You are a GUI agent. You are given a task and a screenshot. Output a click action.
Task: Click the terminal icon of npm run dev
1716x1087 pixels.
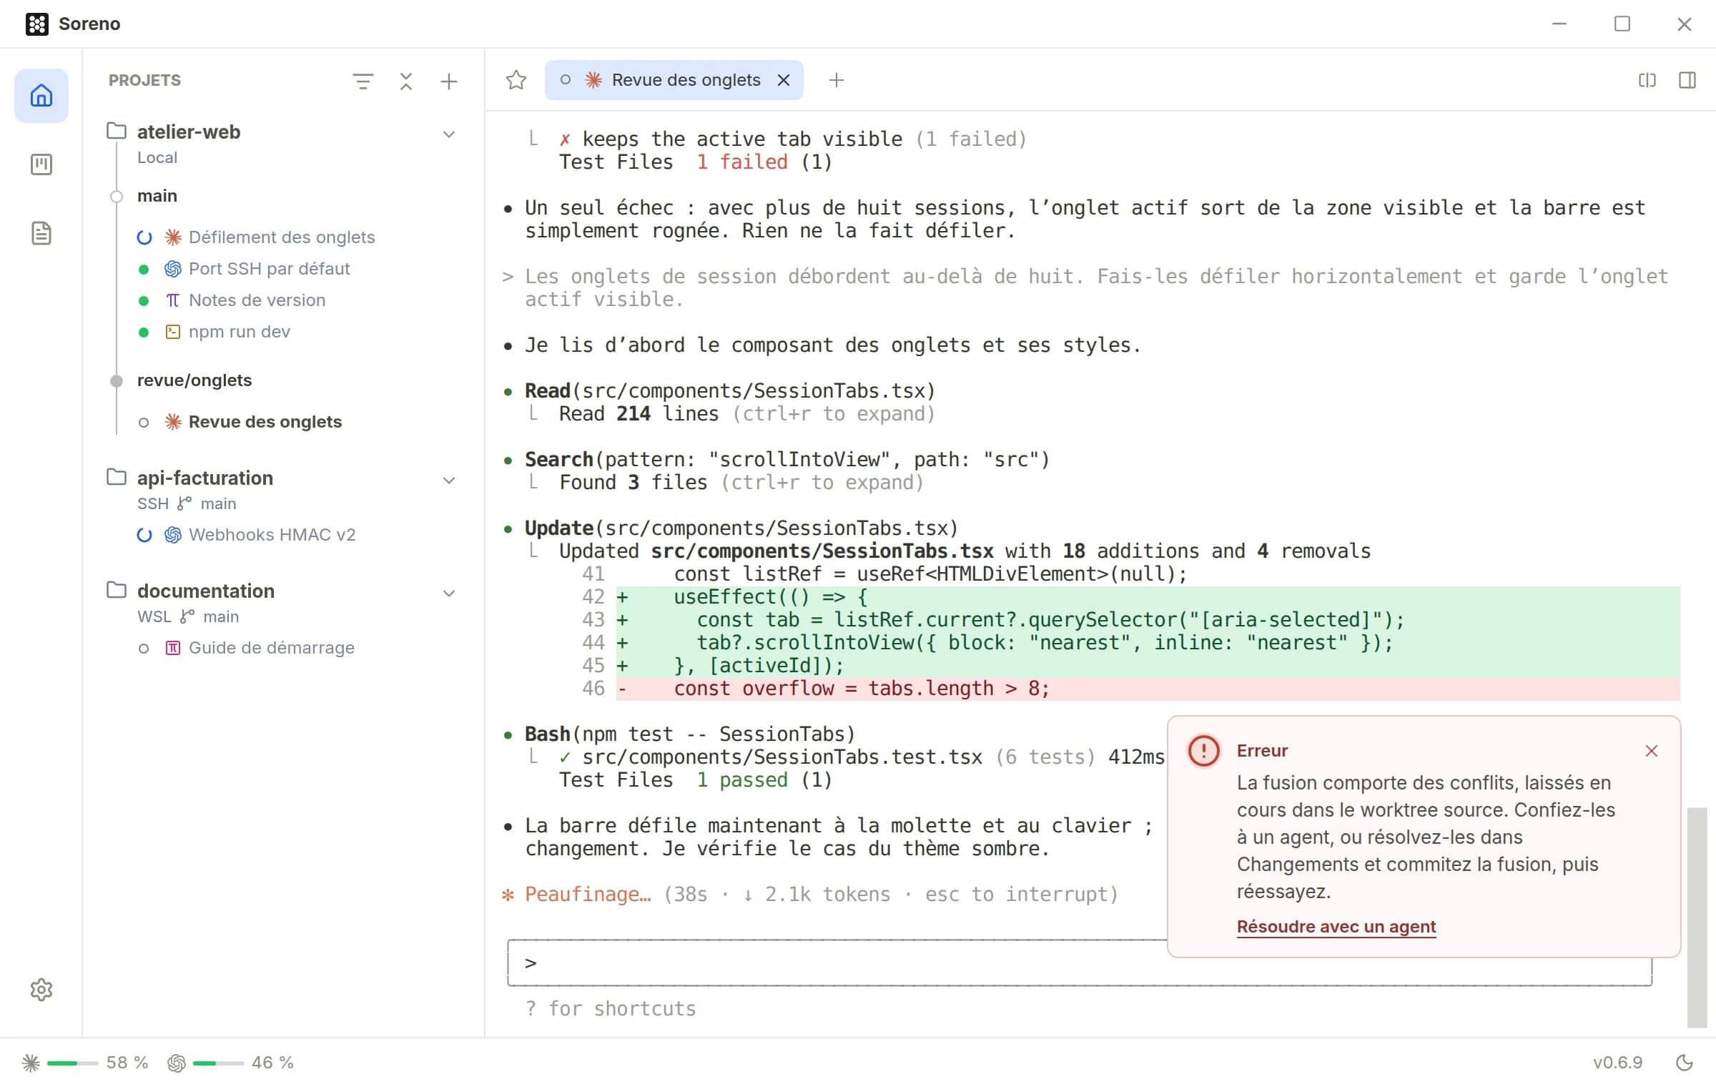pos(173,332)
